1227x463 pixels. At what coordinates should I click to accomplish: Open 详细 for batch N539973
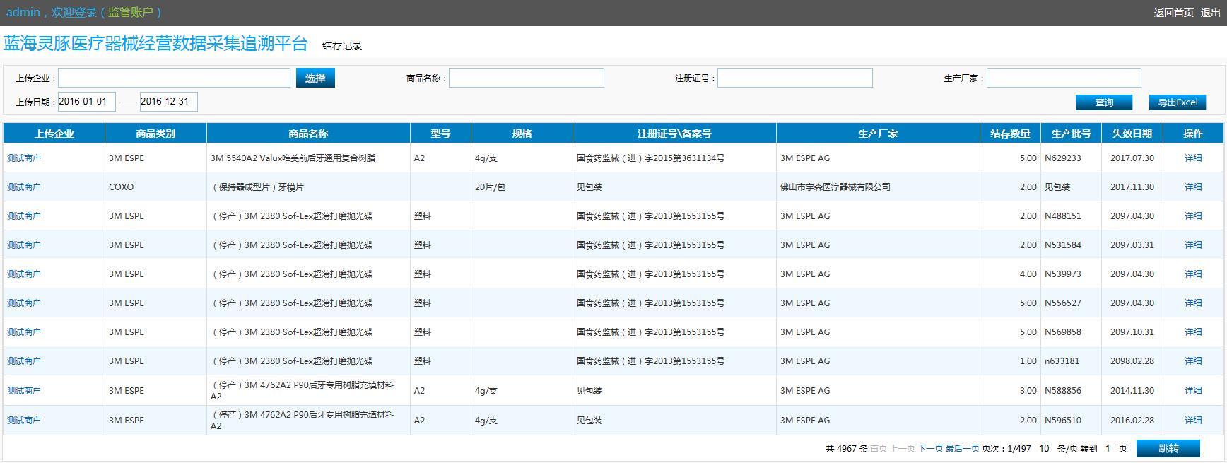pyautogui.click(x=1193, y=274)
